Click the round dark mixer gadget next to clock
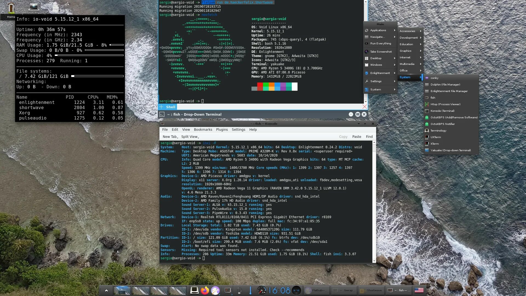 click(296, 290)
